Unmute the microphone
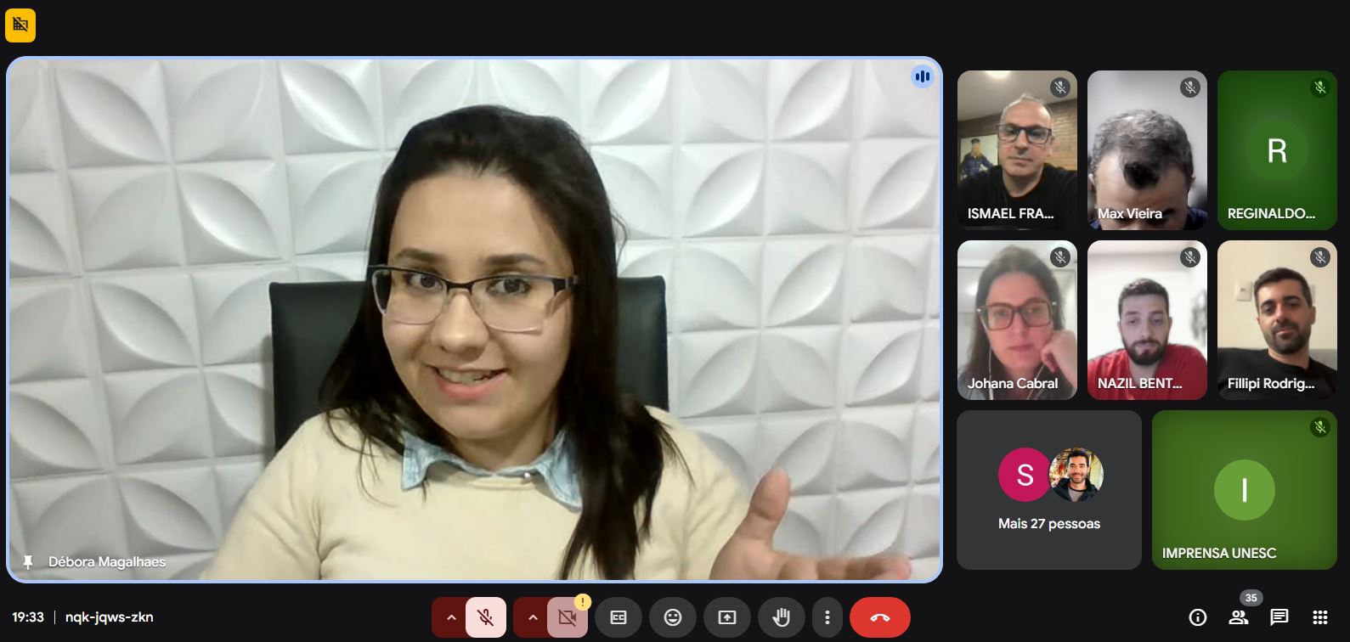This screenshot has height=642, width=1350. click(486, 617)
